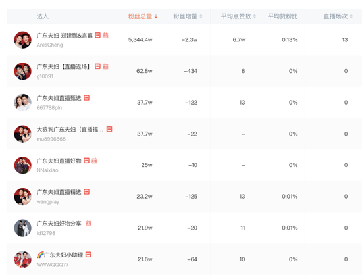Sort by 粉丝总量 column arrow
The width and height of the screenshot is (362, 277).
click(156, 16)
